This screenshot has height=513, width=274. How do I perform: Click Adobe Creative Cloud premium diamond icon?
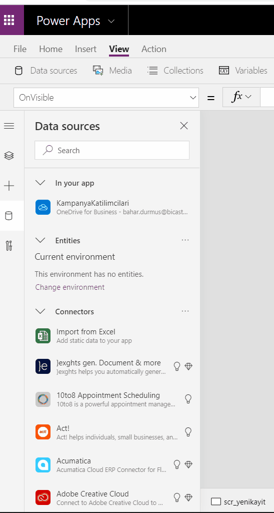click(188, 497)
